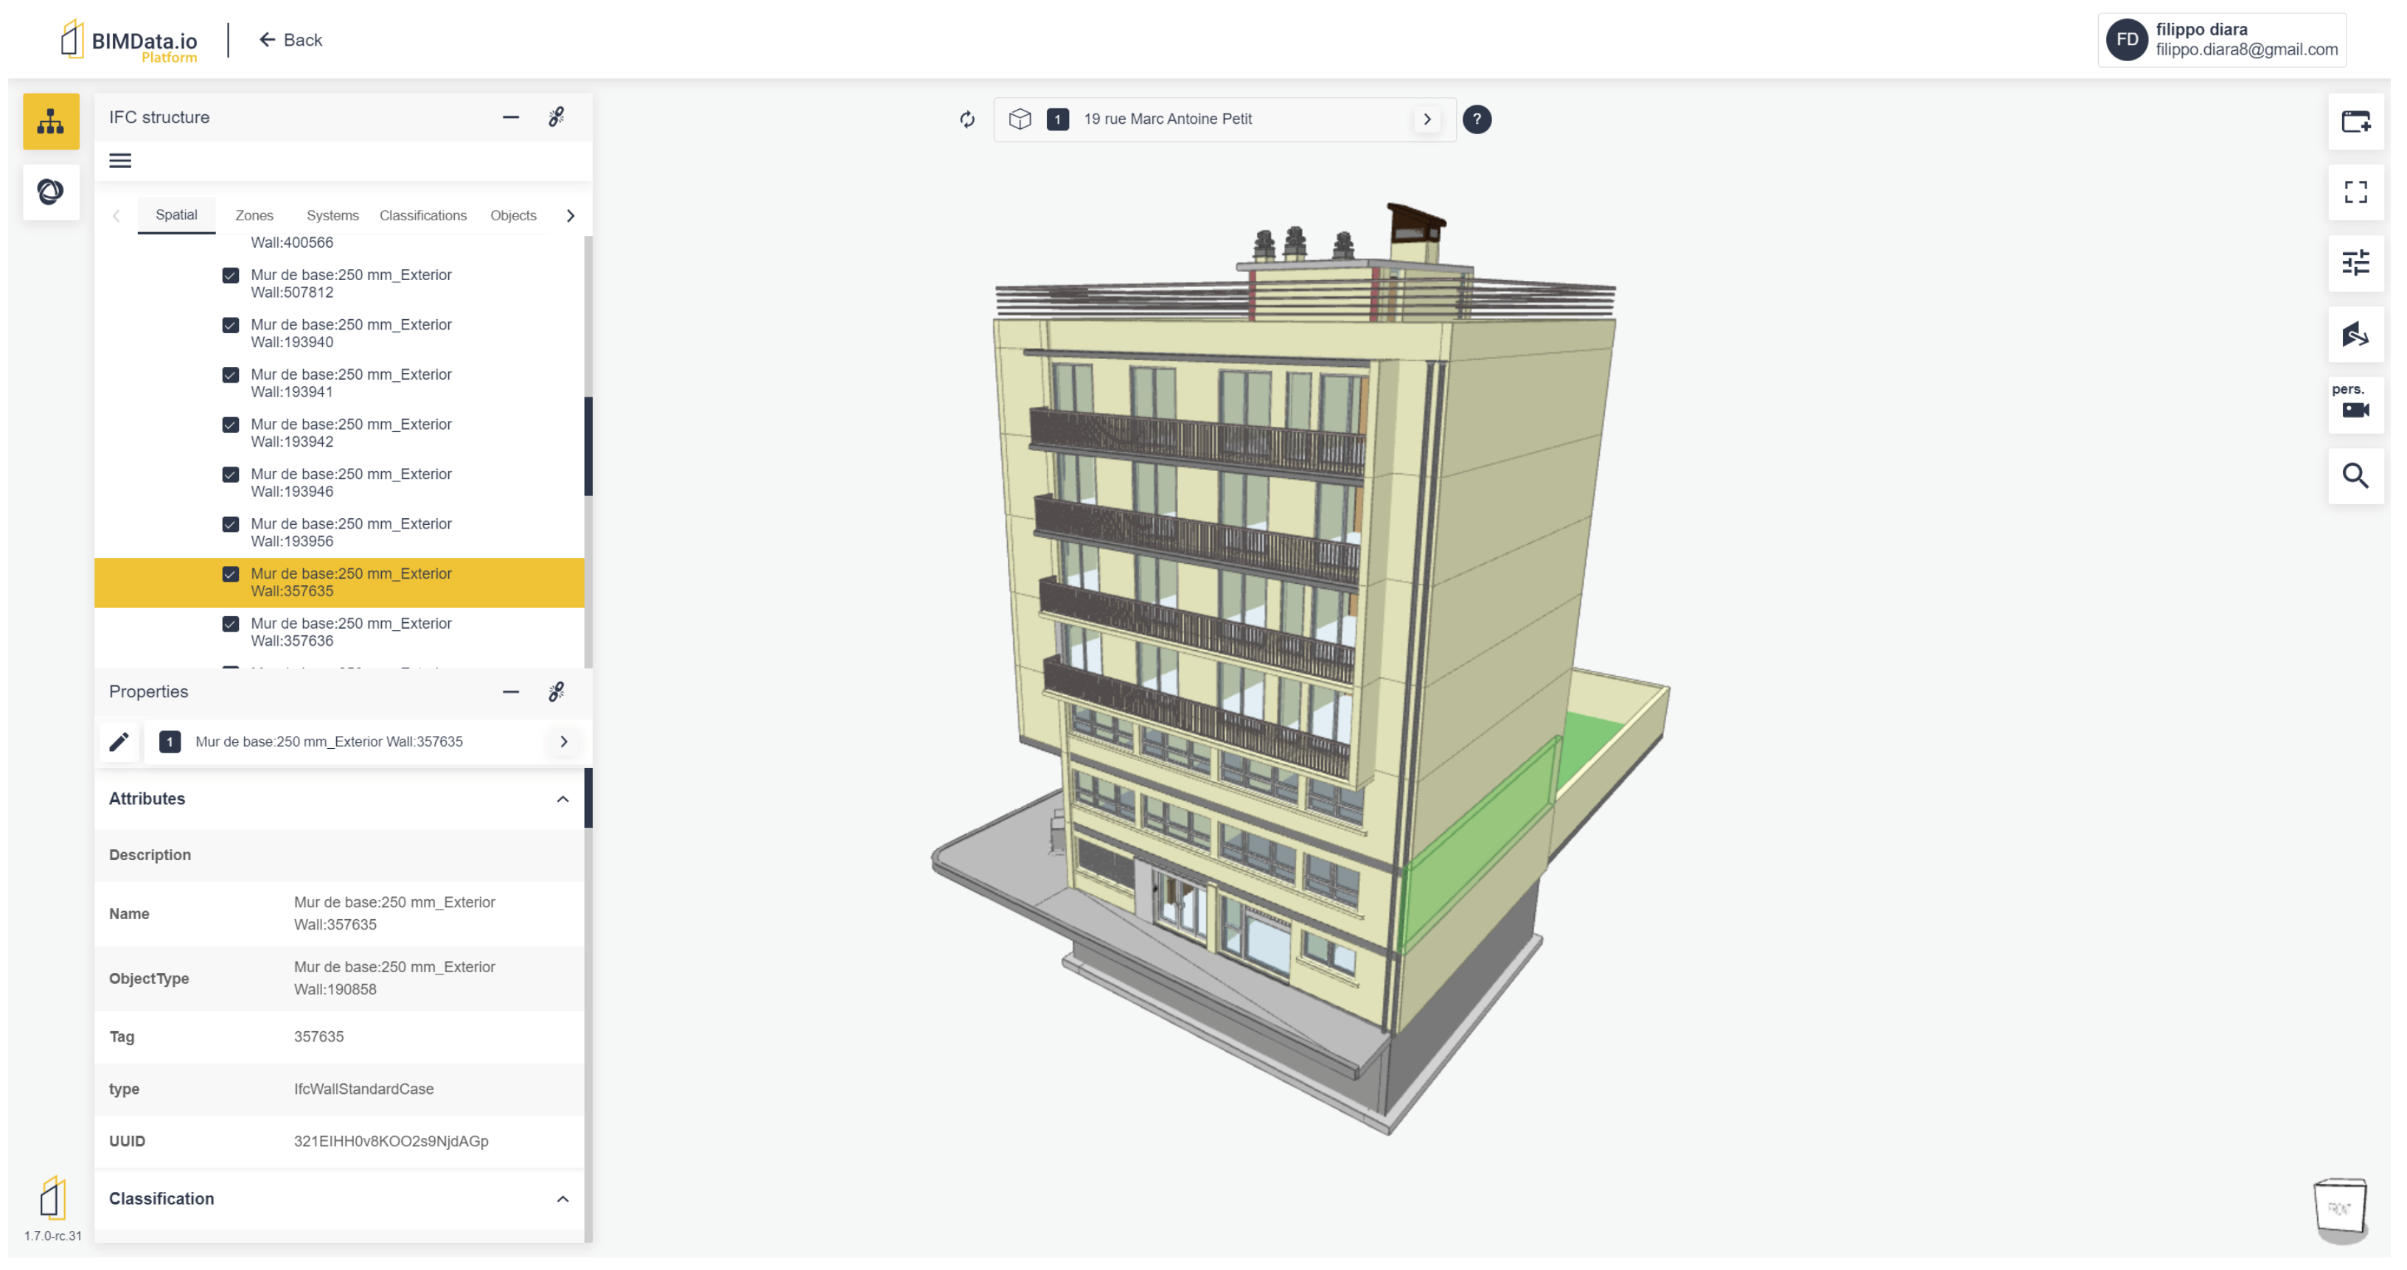Screen dimensions: 2407x1270
Task: Uncheck Wall:507812 visibility checkbox
Action: [231, 276]
